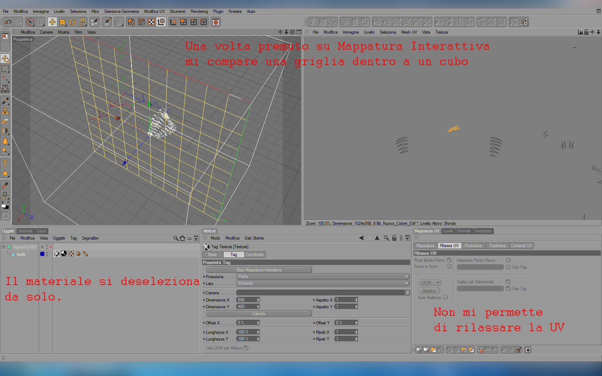This screenshot has height=376, width=602.
Task: Click the Brush paint tool icon
Action: tap(5, 101)
